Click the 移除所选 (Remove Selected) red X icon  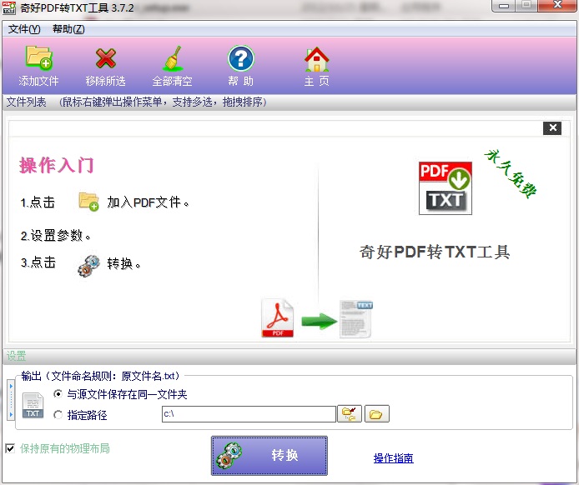coord(106,58)
